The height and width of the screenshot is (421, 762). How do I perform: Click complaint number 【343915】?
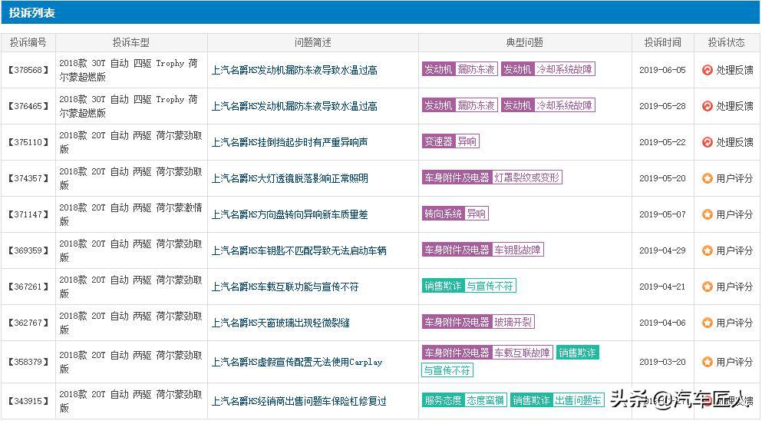tap(28, 402)
